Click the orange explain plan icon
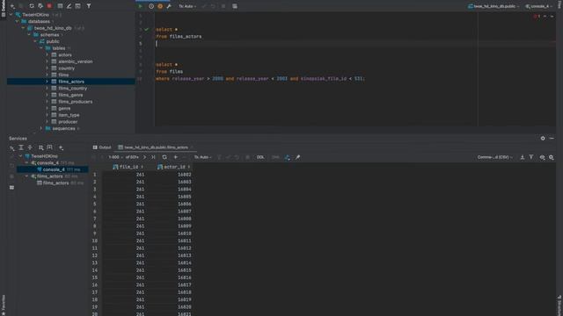The image size is (563, 316). pos(160,6)
